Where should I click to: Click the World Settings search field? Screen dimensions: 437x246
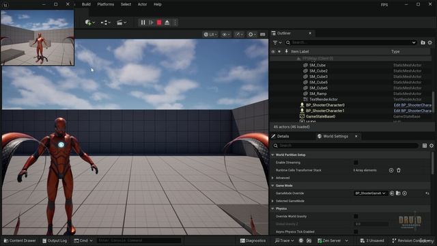[346, 146]
